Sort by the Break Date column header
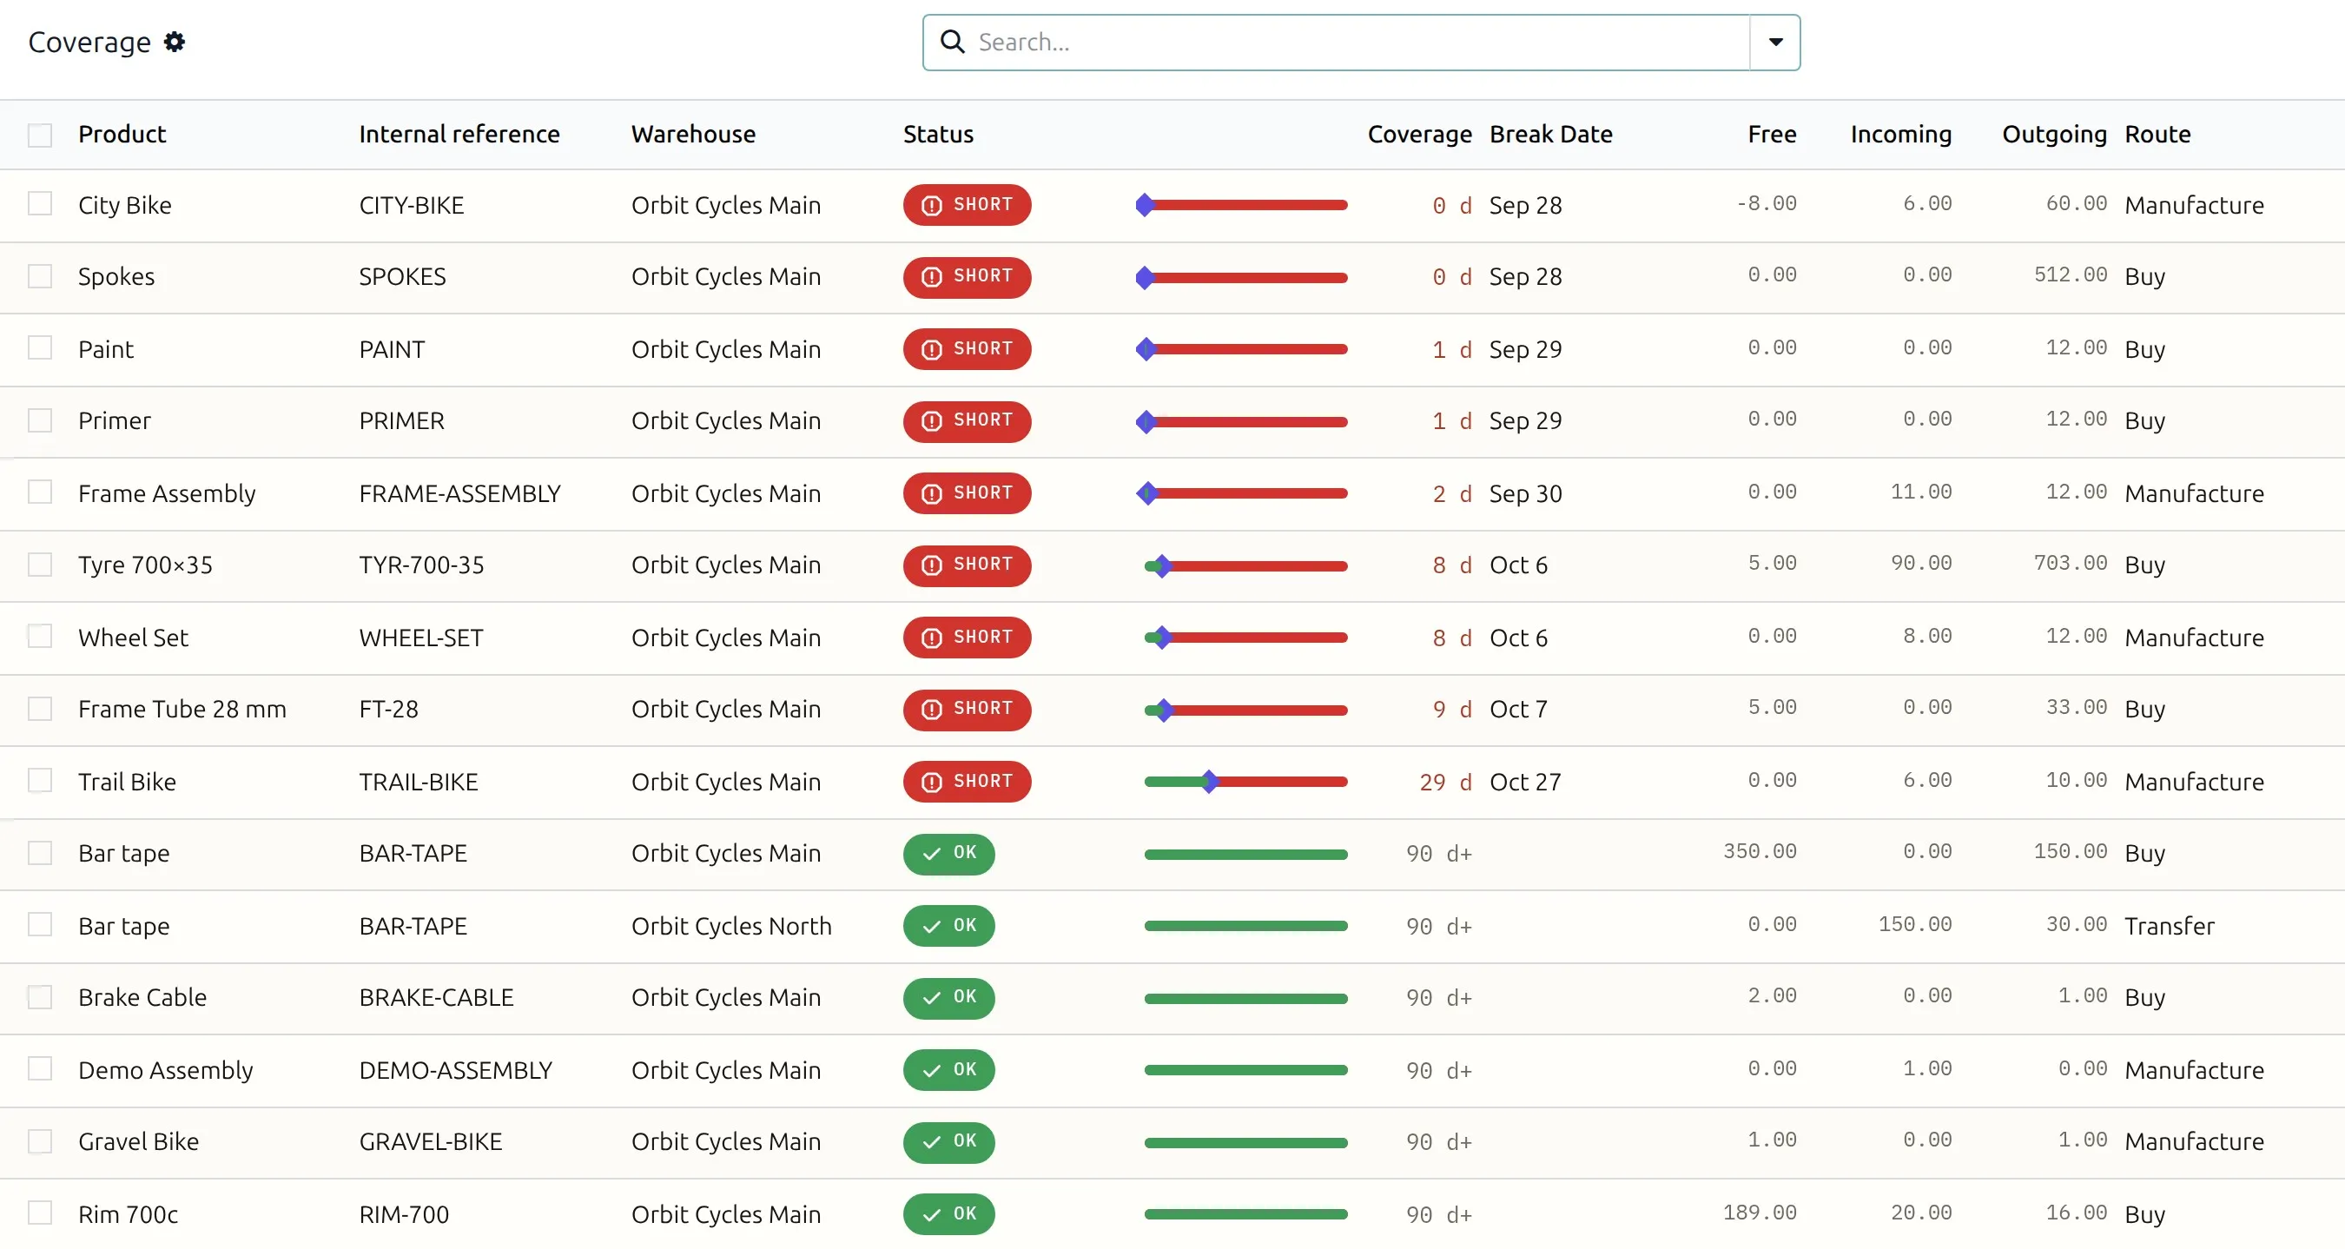The image size is (2345, 1249). tap(1550, 134)
